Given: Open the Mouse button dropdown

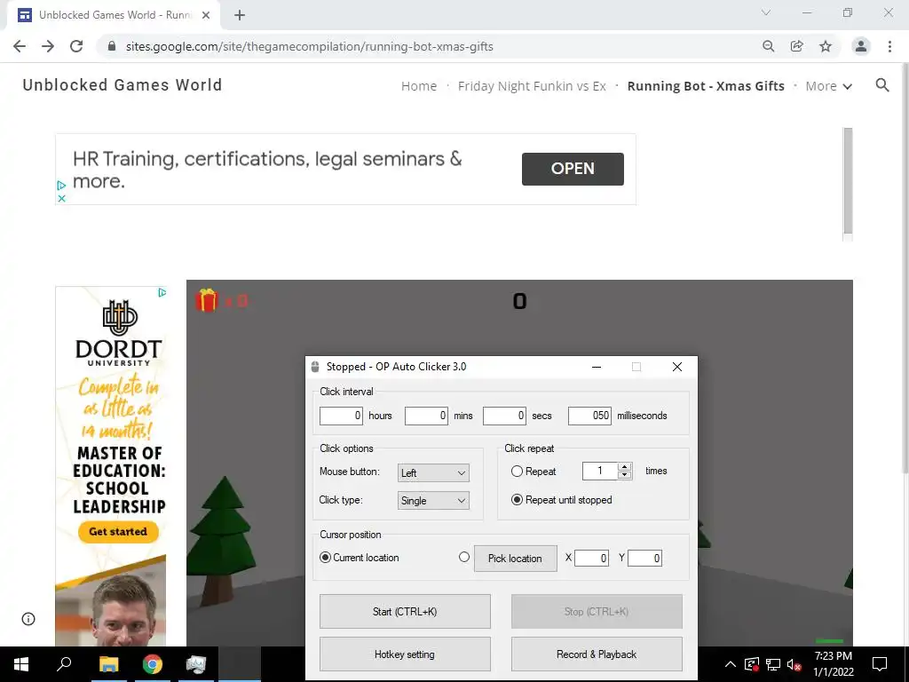Looking at the screenshot, I should pos(433,472).
